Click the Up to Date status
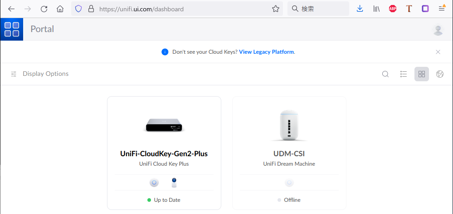453x214 pixels. (164, 200)
